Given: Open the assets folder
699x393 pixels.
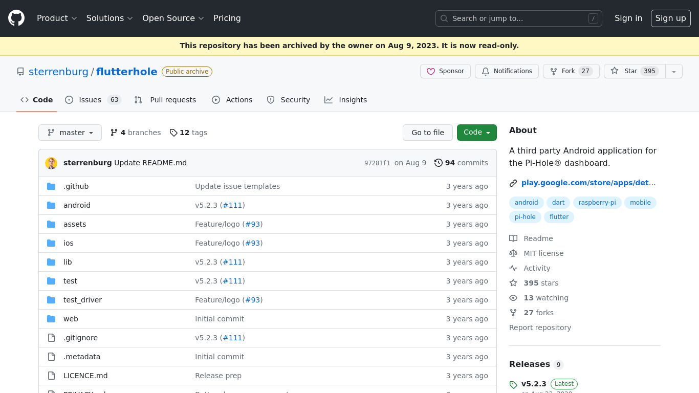Looking at the screenshot, I should click(75, 224).
